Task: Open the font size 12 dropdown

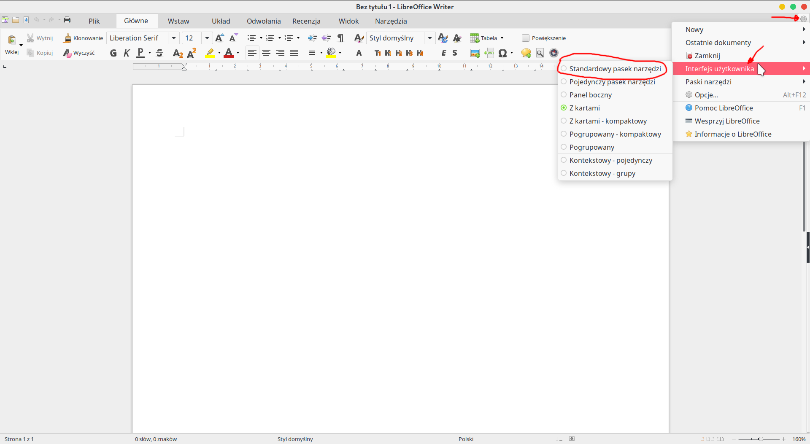Action: [x=207, y=38]
